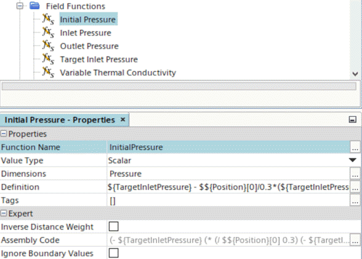Click the Variable Thermal Conductivity fx icon
The width and height of the screenshot is (362, 259).
48,72
